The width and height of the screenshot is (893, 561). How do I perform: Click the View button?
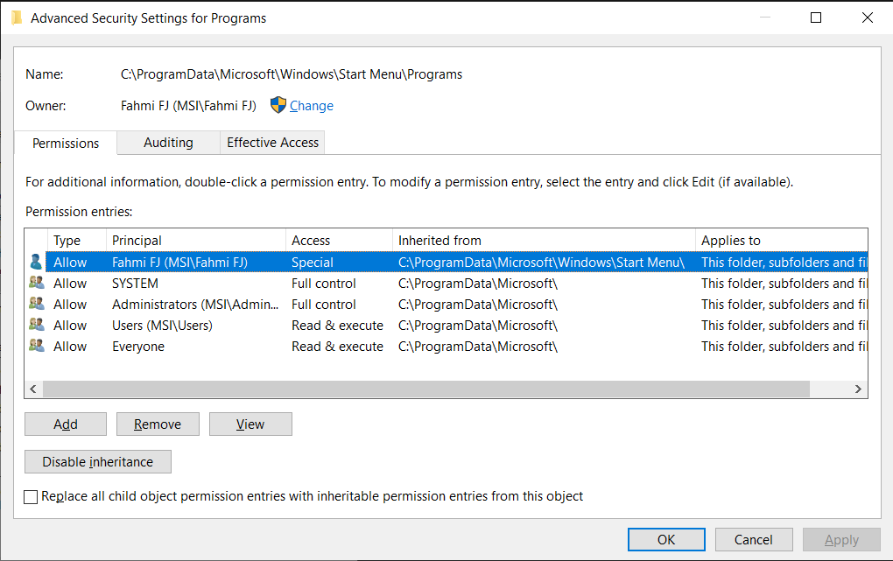[x=250, y=424]
